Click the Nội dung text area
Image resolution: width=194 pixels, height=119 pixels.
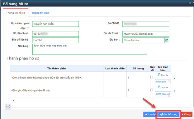tap(90, 49)
